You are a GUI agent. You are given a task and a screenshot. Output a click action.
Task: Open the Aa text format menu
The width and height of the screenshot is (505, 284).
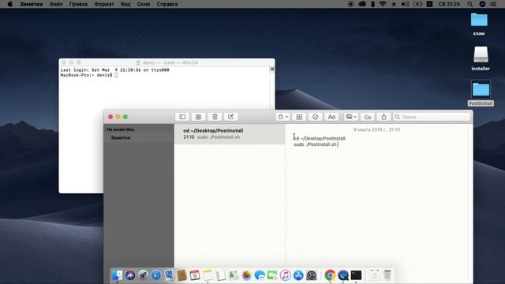(x=331, y=117)
